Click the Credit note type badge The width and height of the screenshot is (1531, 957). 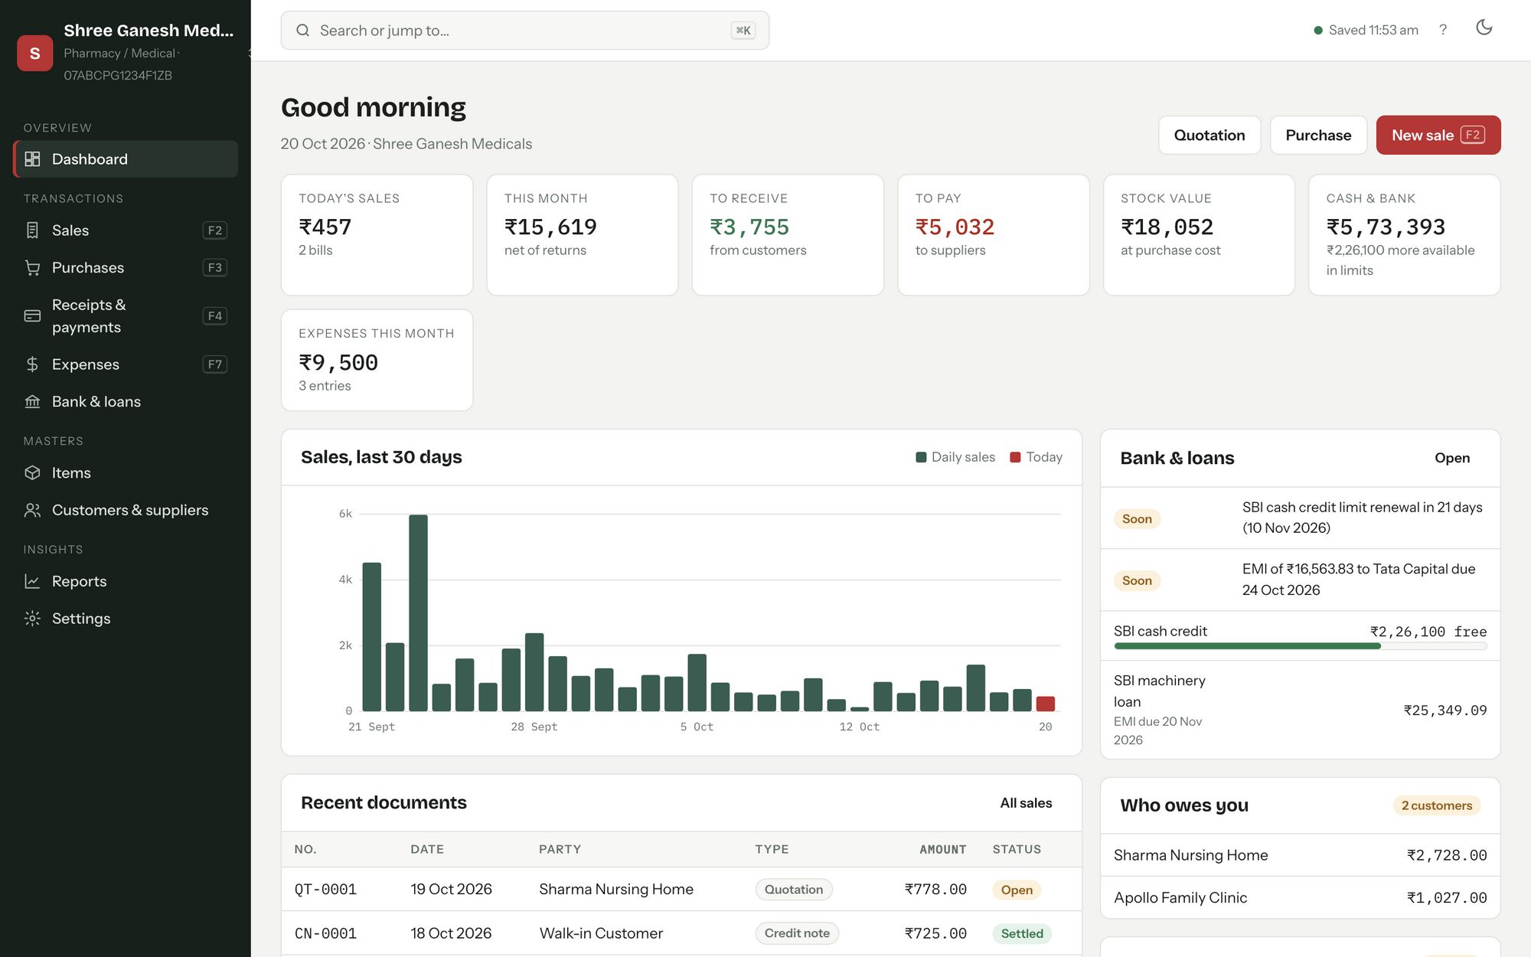click(797, 933)
